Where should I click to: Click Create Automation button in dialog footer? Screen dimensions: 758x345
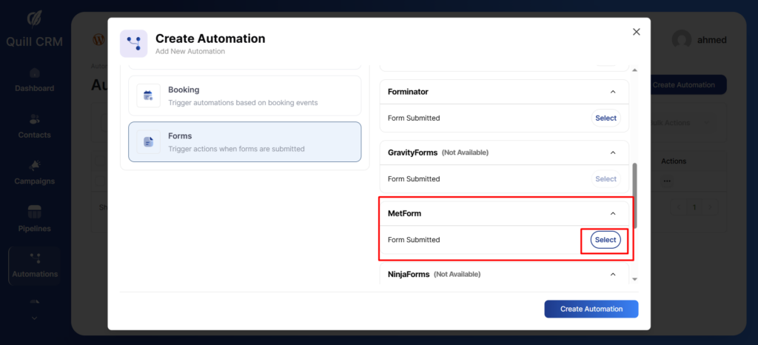coord(591,309)
